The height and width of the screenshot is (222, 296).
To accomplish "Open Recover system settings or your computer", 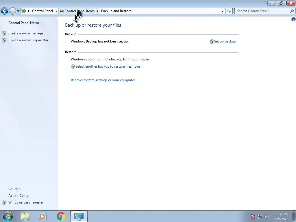I will [103, 80].
